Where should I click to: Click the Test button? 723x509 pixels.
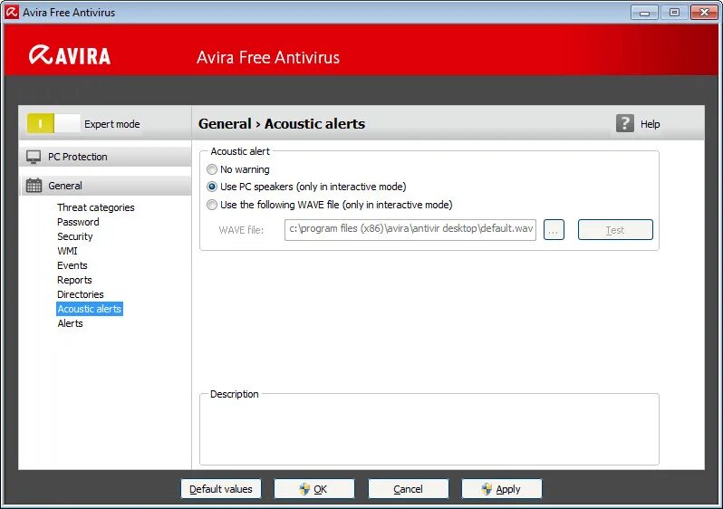615,230
